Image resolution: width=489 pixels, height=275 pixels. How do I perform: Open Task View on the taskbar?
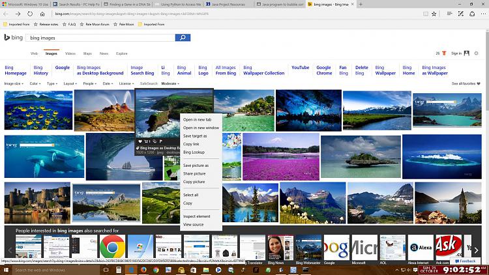point(106,270)
